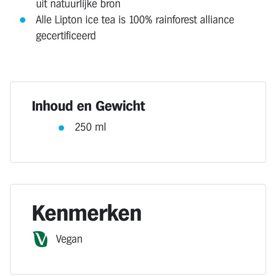Image resolution: width=276 pixels, height=276 pixels.
Task: Click the Inhoud en Gewicht heading
Action: coord(88,106)
